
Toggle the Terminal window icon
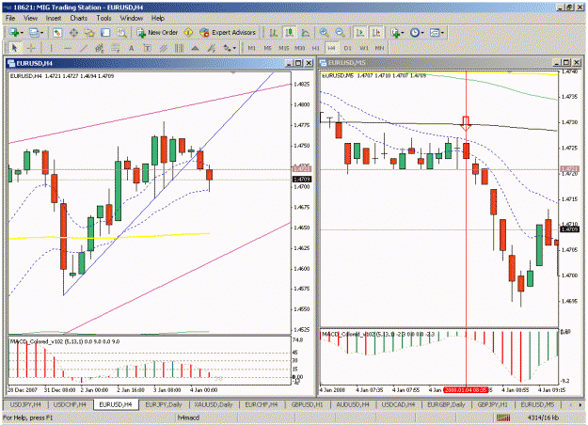coord(105,33)
